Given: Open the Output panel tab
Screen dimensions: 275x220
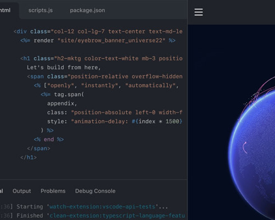Looking at the screenshot, I should click(x=22, y=191).
